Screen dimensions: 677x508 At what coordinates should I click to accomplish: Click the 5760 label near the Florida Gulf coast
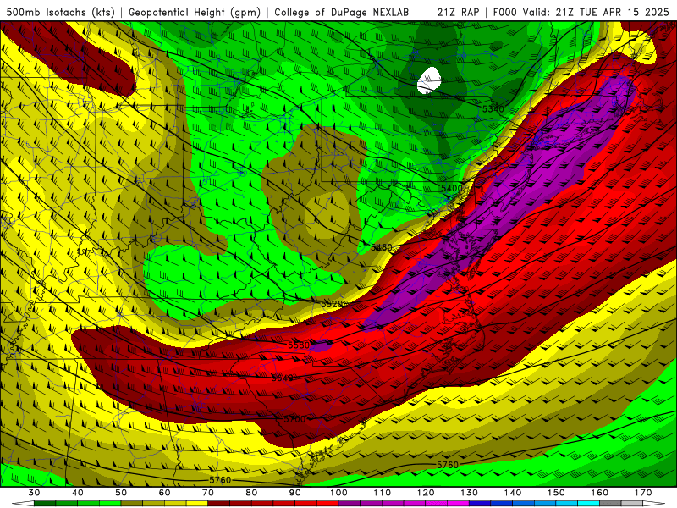tap(220, 480)
